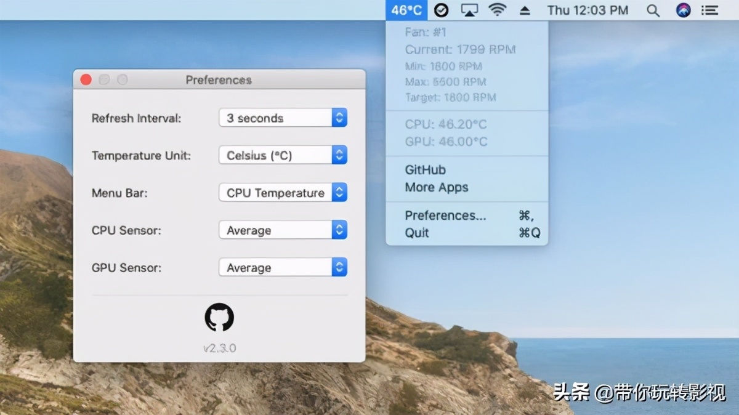Open Notification Center list icon
This screenshot has height=415, width=739.
pos(710,10)
